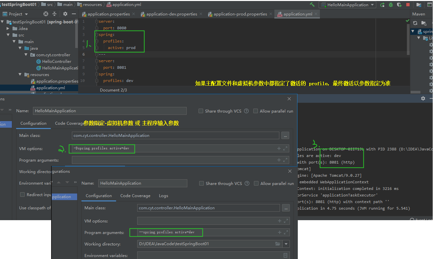This screenshot has height=259, width=433.
Task: Toggle Allow parallel run in the lower dialog
Action: coord(256,183)
